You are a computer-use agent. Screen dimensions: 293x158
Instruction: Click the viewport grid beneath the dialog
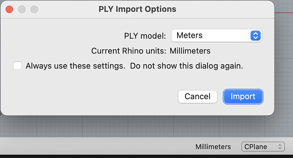[131, 126]
